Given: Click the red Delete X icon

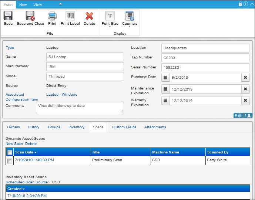Looking at the screenshot, I should click(x=89, y=16).
